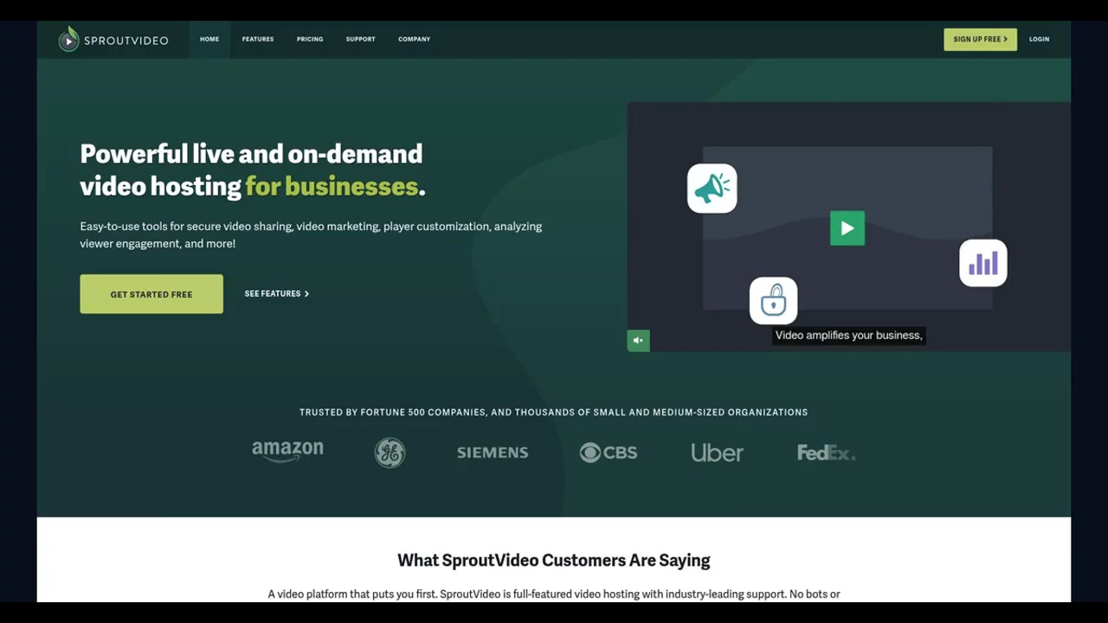Click the padlock security icon
The image size is (1108, 623).
(773, 301)
